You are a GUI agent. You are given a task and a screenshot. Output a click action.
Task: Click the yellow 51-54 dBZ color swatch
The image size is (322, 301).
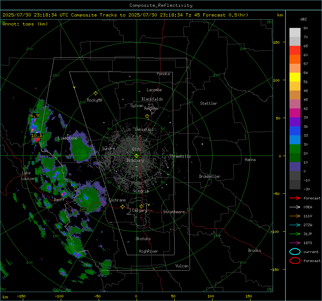(295, 77)
